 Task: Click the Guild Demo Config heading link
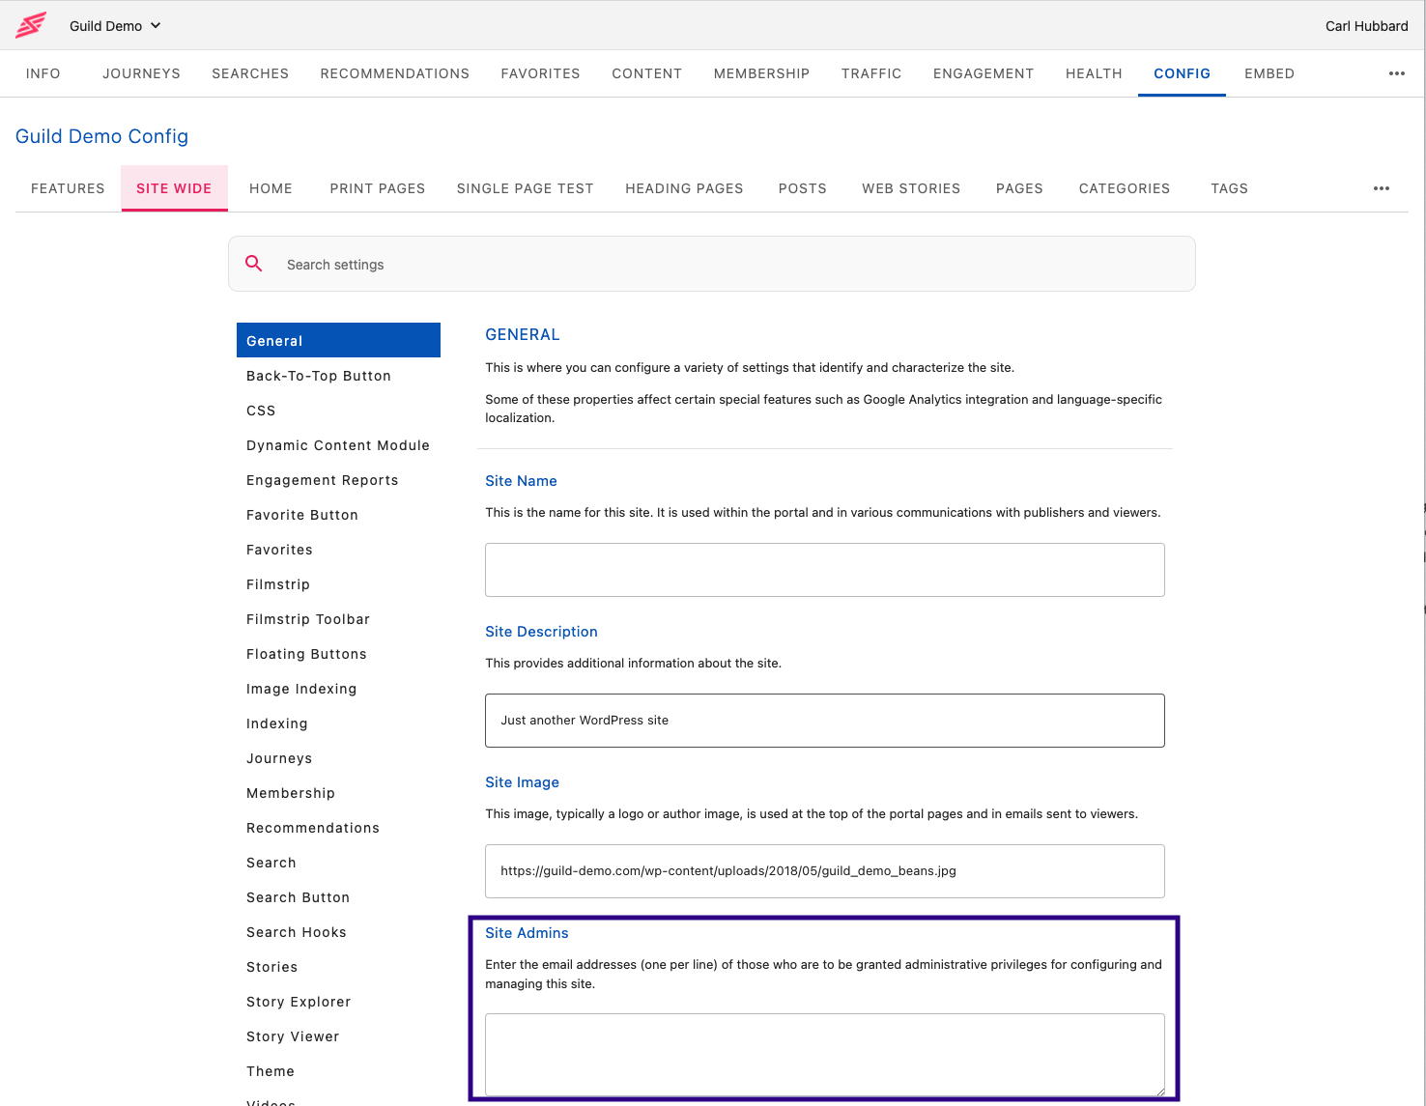coord(101,136)
